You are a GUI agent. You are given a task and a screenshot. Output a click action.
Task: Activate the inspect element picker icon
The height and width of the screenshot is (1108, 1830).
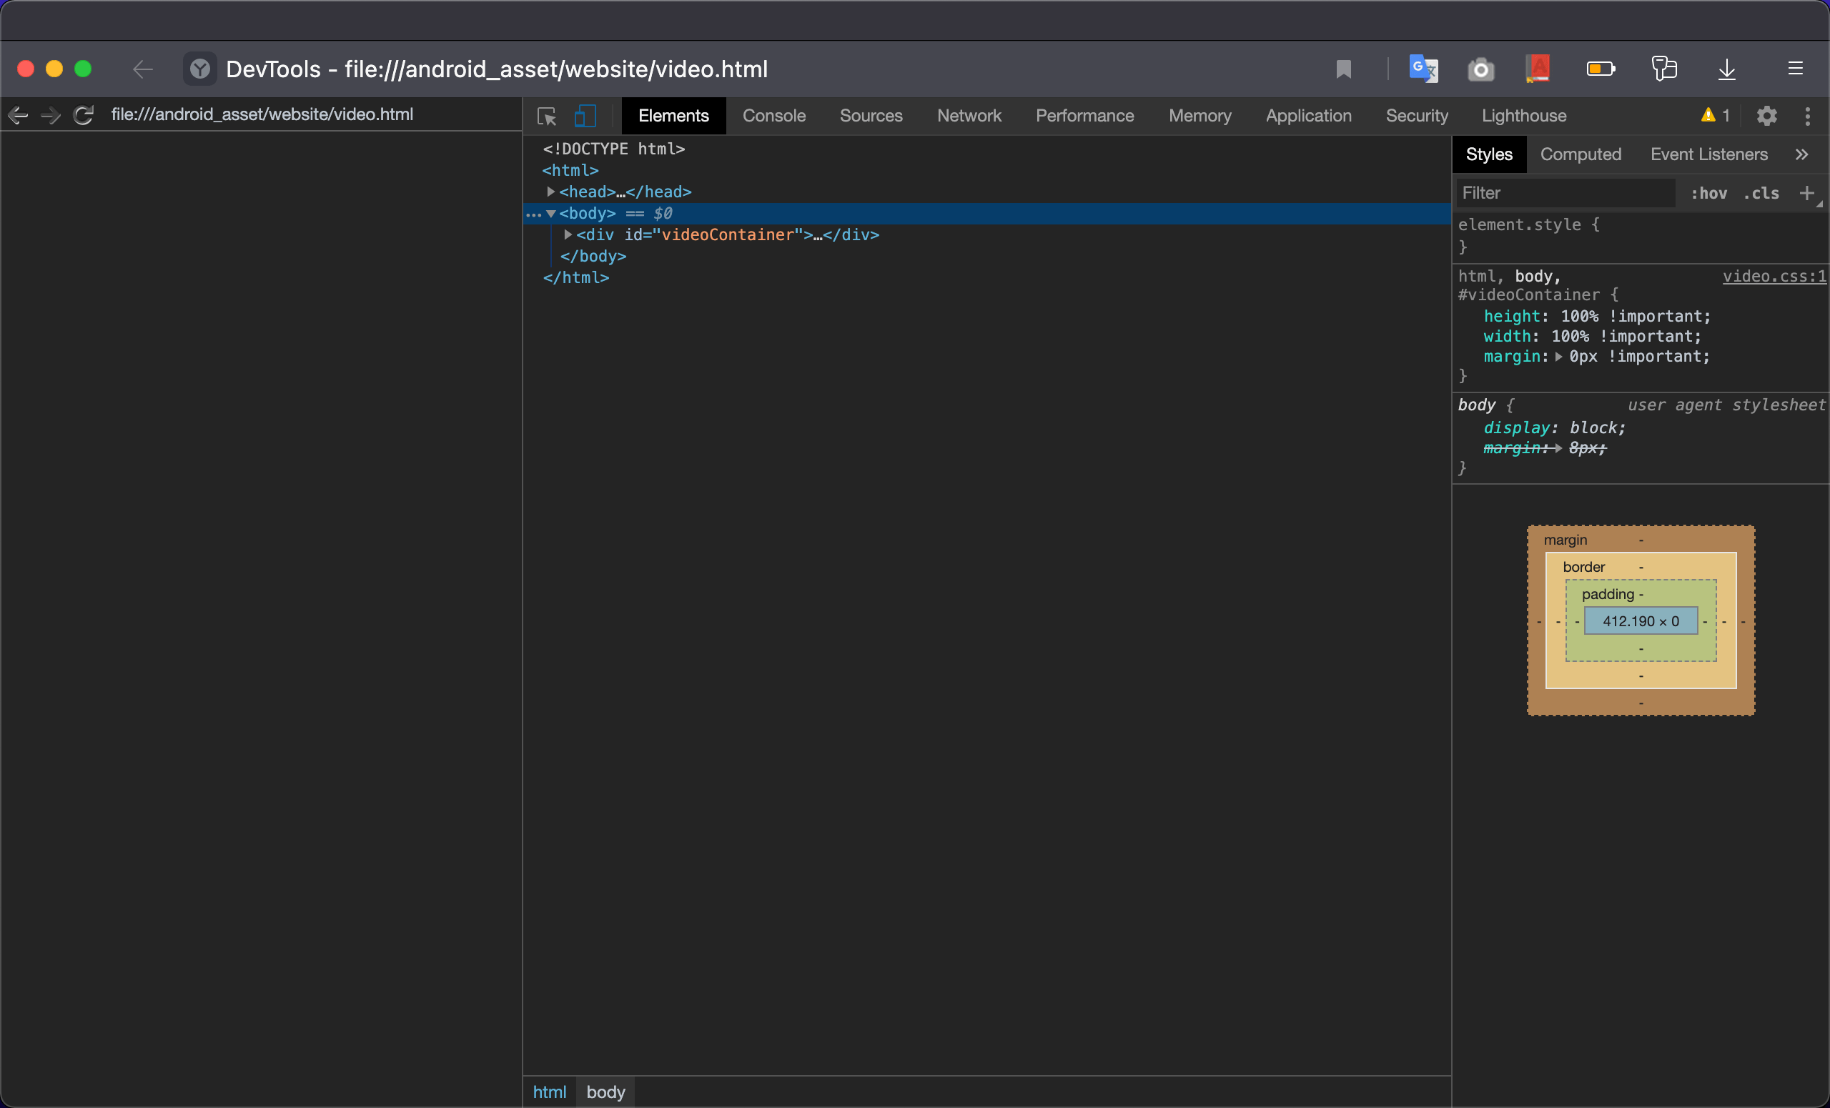coord(547,116)
